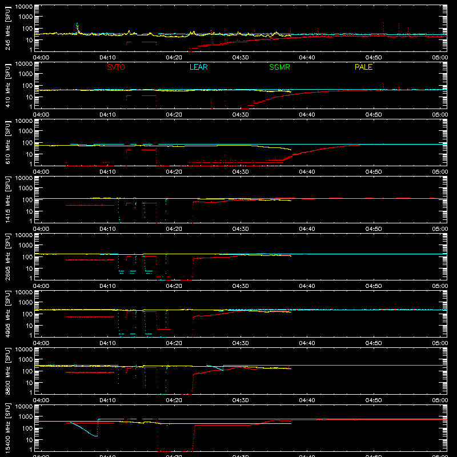The image size is (457, 457).
Task: Select the 245 MHz [SFU] axis label
Action: pos(8,28)
